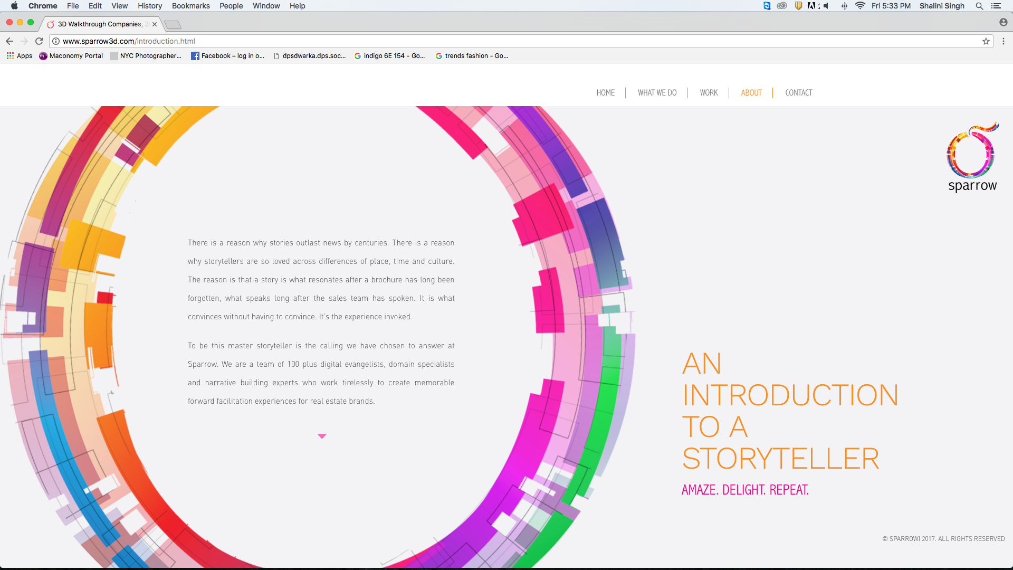Open the Maconomy Portal bookmark
This screenshot has height=570, width=1013.
tap(71, 56)
